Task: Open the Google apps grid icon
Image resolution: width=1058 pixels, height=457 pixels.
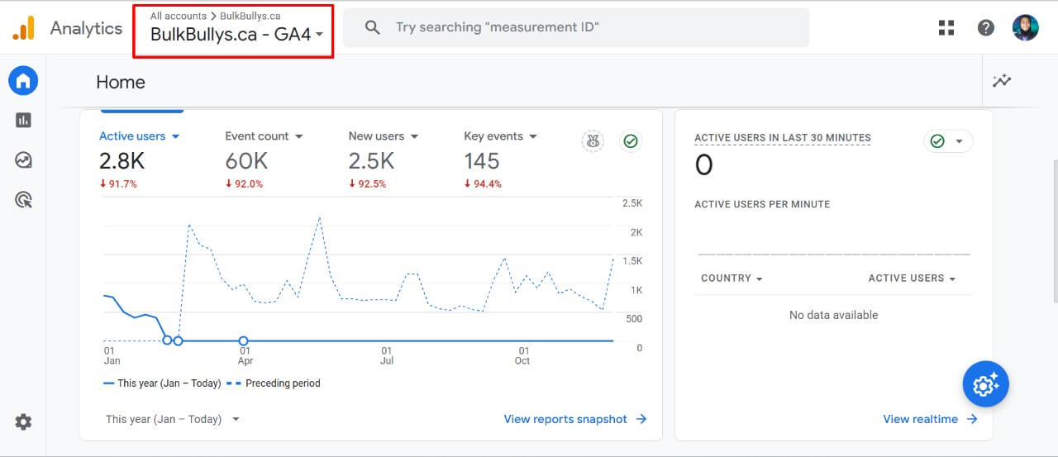Action: (946, 27)
